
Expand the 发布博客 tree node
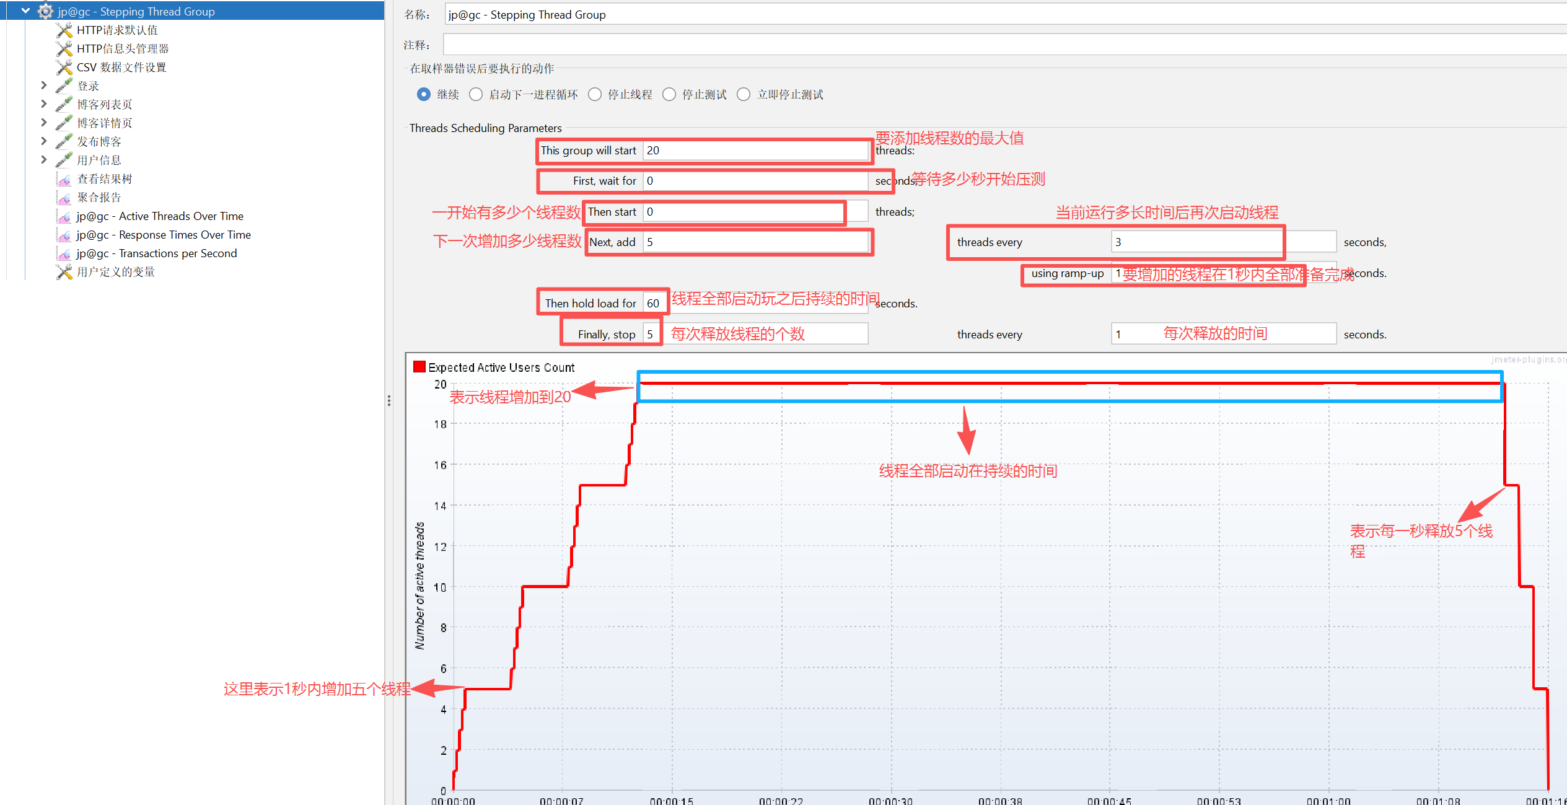click(x=43, y=141)
